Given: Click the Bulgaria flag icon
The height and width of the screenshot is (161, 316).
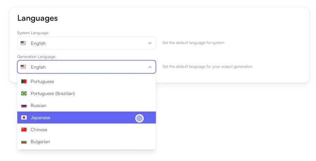Looking at the screenshot, I should (24, 142).
